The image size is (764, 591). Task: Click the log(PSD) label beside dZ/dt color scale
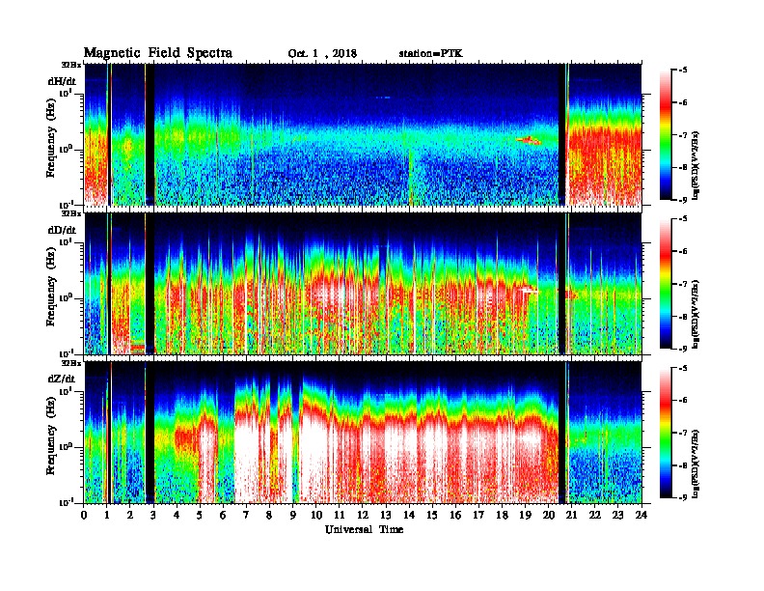pos(697,463)
